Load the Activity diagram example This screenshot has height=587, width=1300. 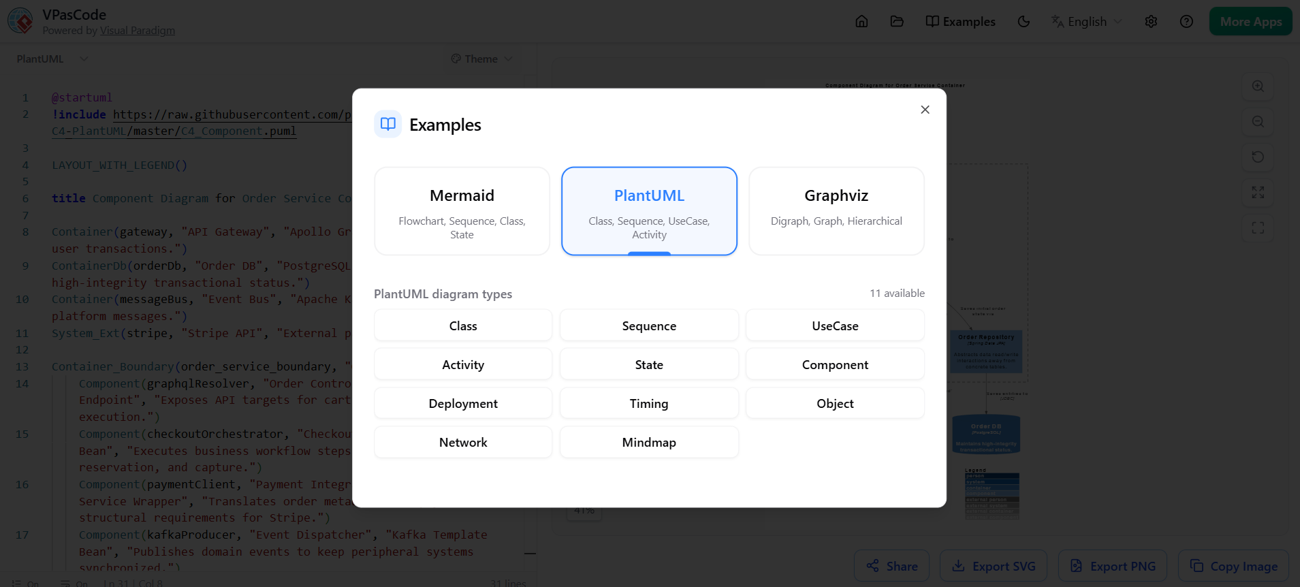pos(463,364)
